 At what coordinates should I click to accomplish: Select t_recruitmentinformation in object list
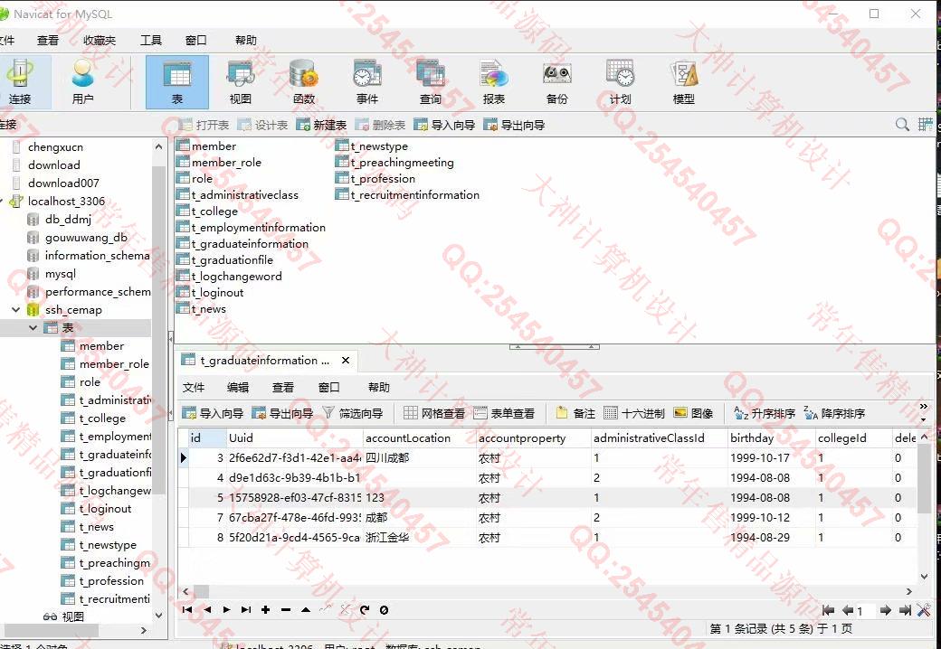[407, 194]
